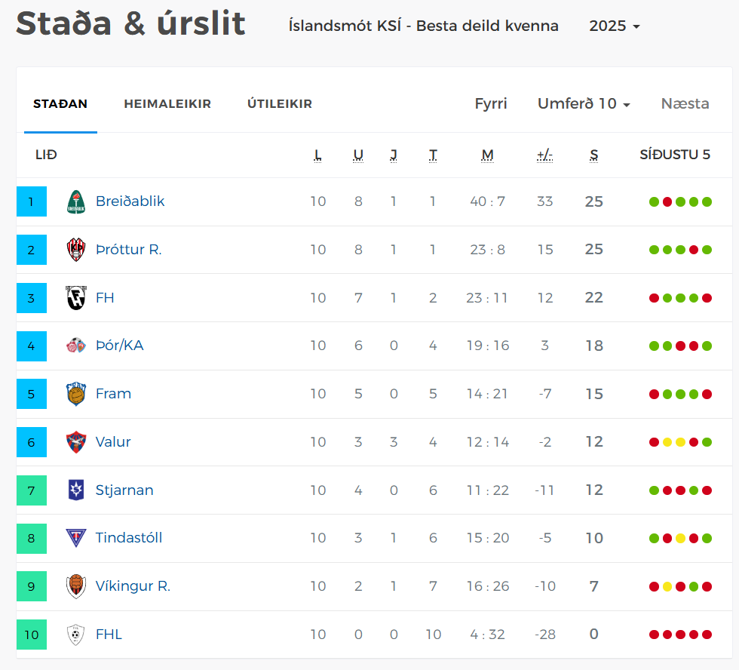Viewport: 739px width, 670px height.
Task: Expand the Umferð 10 round selector
Action: (x=584, y=103)
